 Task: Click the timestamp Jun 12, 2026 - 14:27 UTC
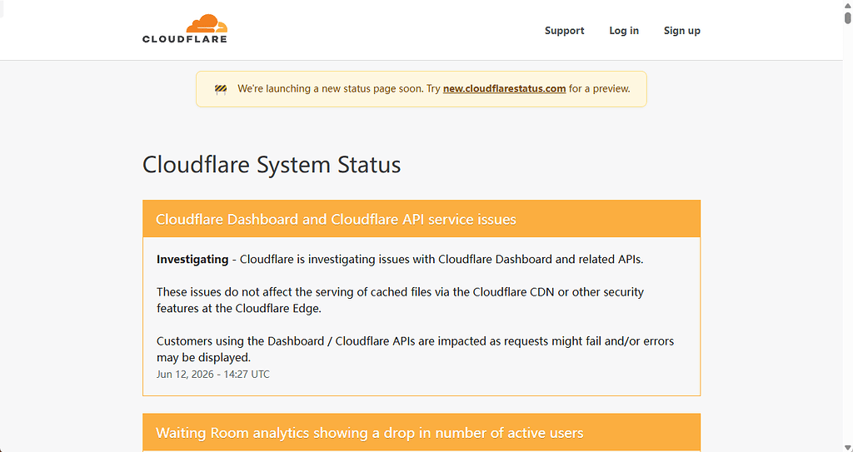(213, 375)
